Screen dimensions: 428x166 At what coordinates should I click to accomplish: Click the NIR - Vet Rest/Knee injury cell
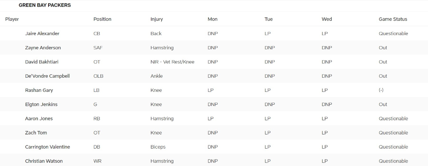point(172,62)
